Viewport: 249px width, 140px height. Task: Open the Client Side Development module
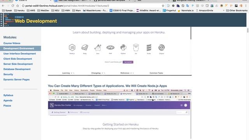point(18,59)
